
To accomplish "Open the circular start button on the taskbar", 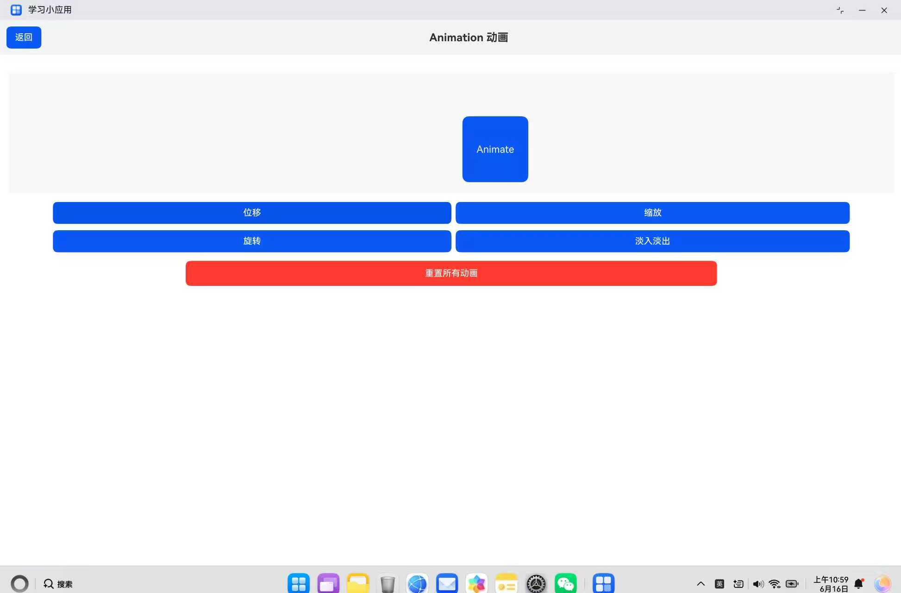I will point(19,584).
